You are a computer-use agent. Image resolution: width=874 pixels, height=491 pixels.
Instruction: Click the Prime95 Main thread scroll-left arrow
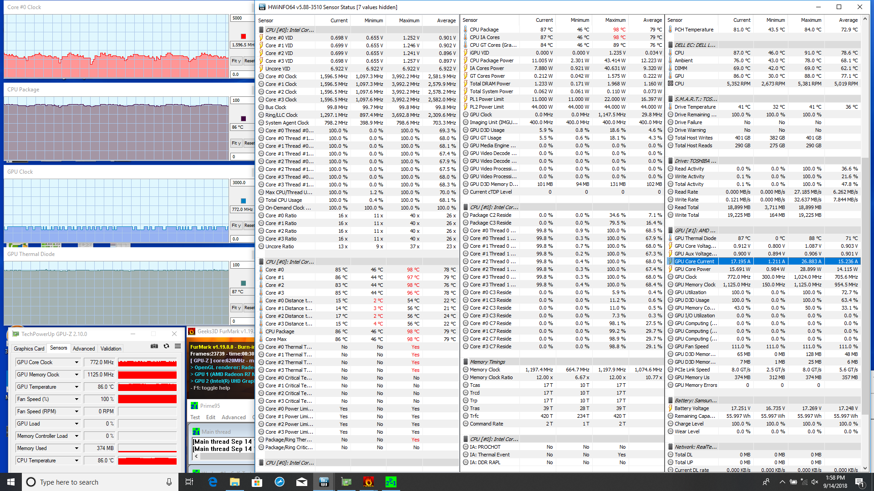coord(196,456)
